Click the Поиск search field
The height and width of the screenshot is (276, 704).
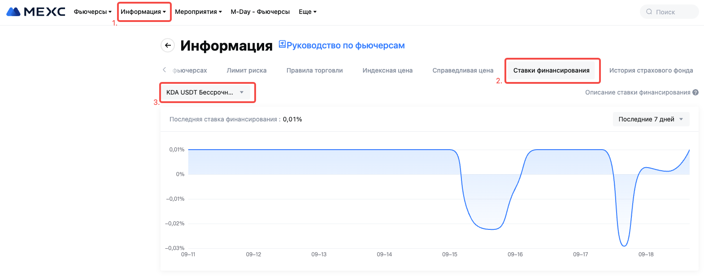coord(673,12)
